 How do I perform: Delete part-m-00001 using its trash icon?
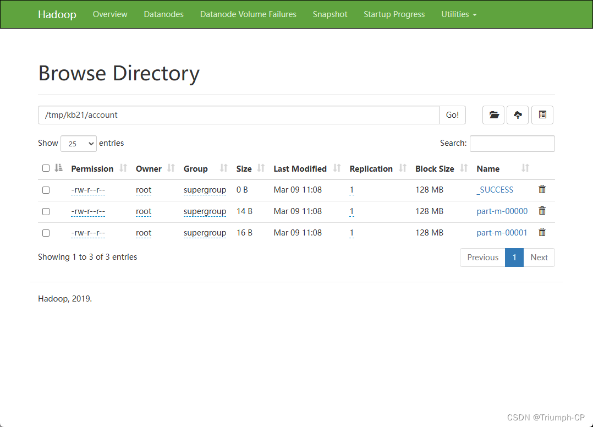542,233
